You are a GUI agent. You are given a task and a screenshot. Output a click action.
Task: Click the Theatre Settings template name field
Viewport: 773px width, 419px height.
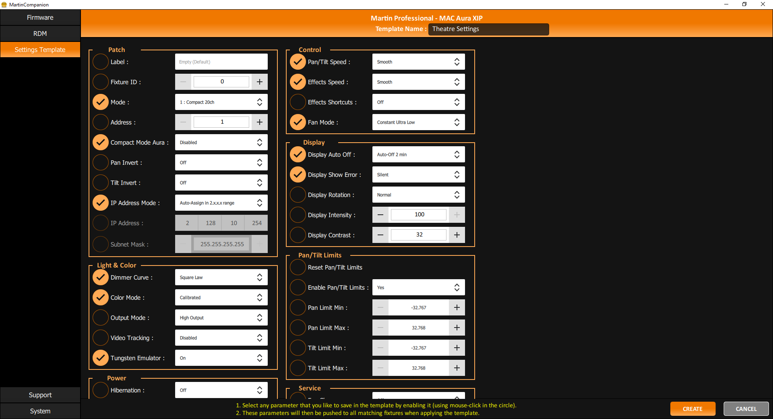click(488, 29)
